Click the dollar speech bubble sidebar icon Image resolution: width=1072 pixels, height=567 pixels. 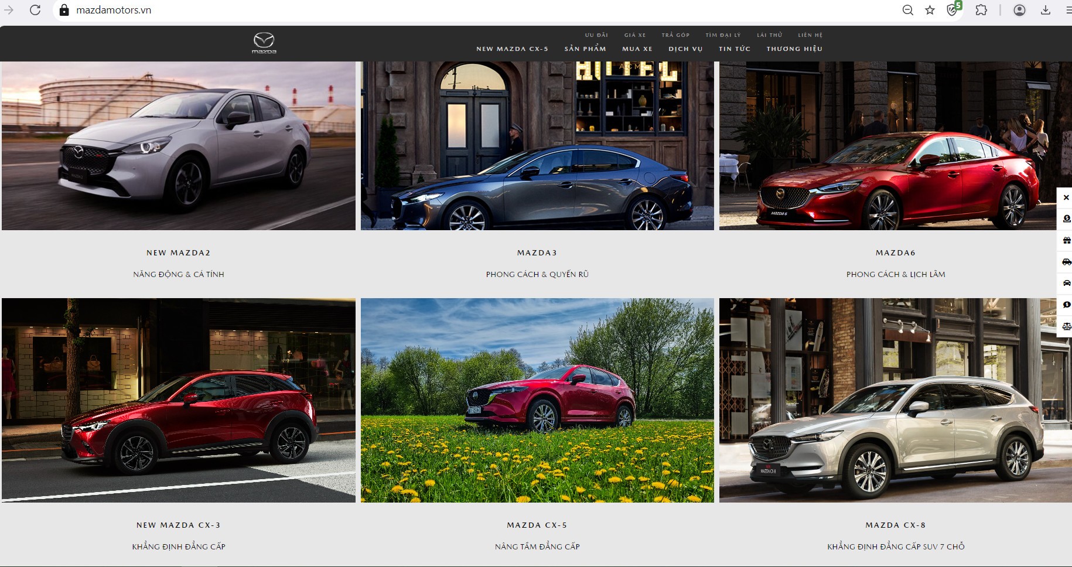1066,305
